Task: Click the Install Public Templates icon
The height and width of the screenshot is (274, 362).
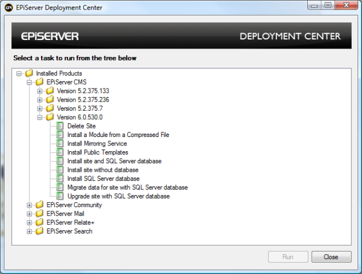Action: (61, 152)
